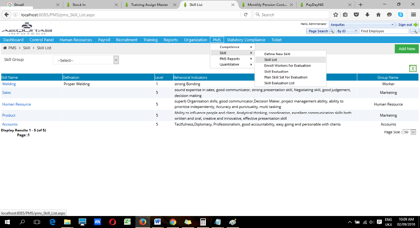Click into the Find Employee field
Image resolution: width=420 pixels, height=228 pixels.
point(384,31)
